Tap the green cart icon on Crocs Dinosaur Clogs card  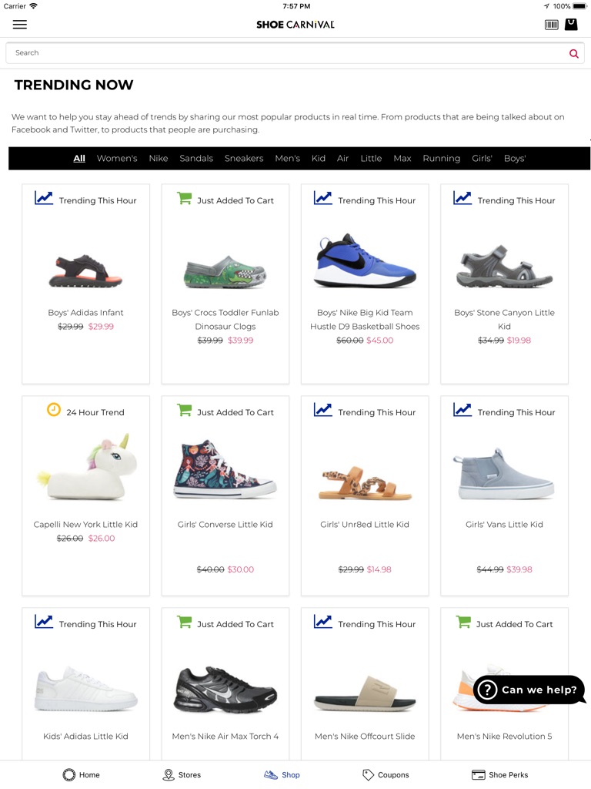point(183,198)
